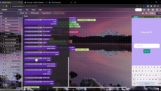Click the workspace horizontal scrollbar
161x91 pixels.
coord(89,87)
